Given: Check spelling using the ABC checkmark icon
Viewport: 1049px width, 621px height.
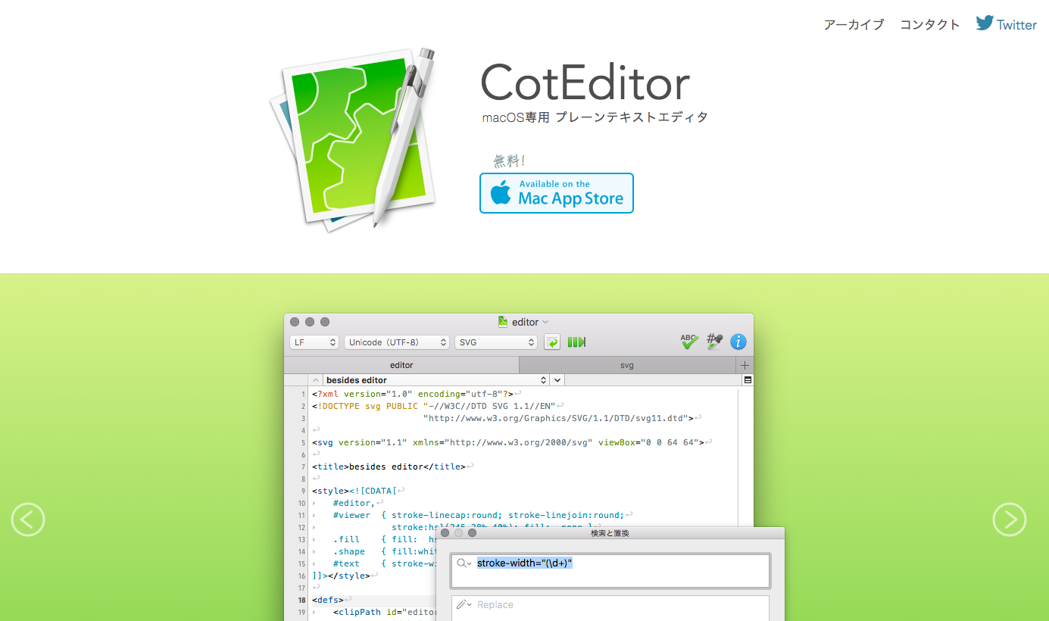Looking at the screenshot, I should click(689, 342).
